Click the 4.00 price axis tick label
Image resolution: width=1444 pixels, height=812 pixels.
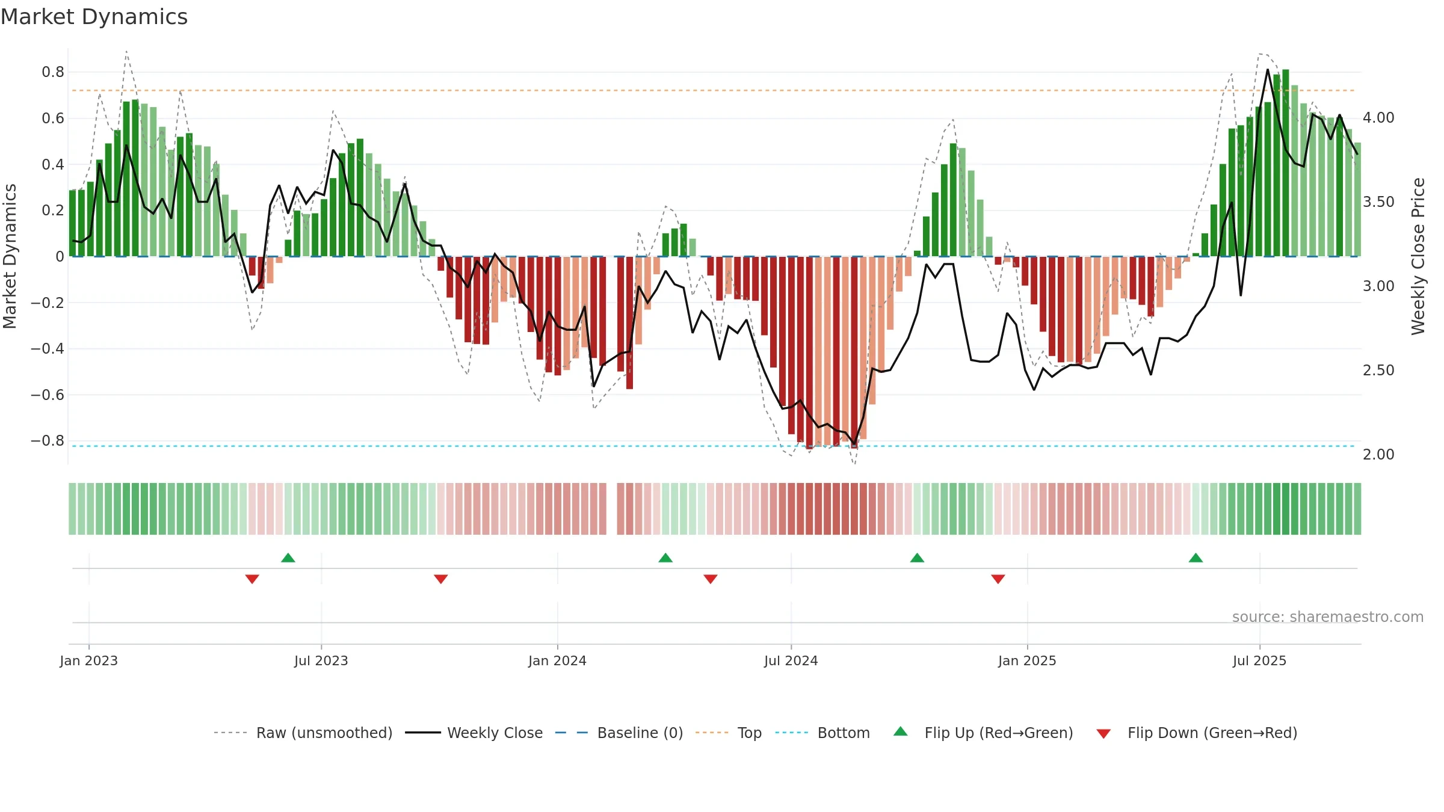click(x=1378, y=118)
